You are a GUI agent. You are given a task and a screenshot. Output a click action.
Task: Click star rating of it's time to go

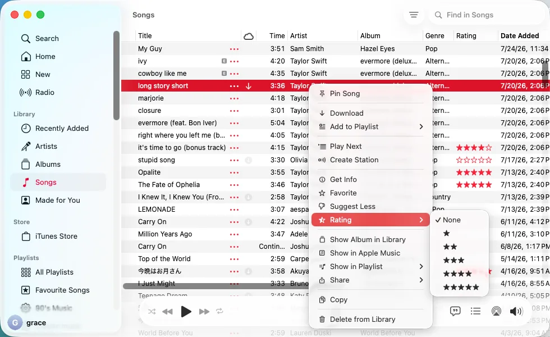coord(474,148)
